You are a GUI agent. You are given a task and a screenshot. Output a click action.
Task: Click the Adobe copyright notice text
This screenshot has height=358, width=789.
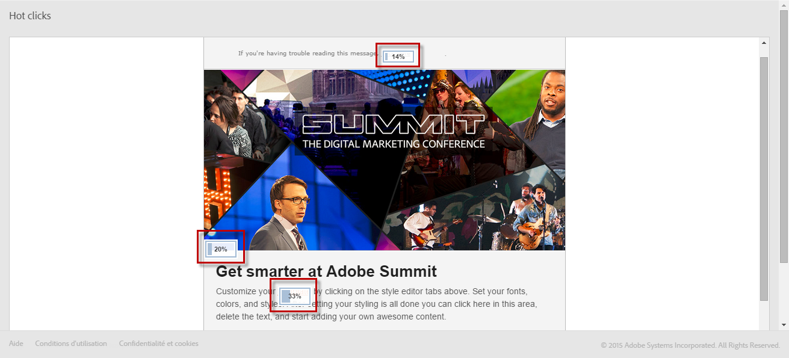tap(690, 345)
